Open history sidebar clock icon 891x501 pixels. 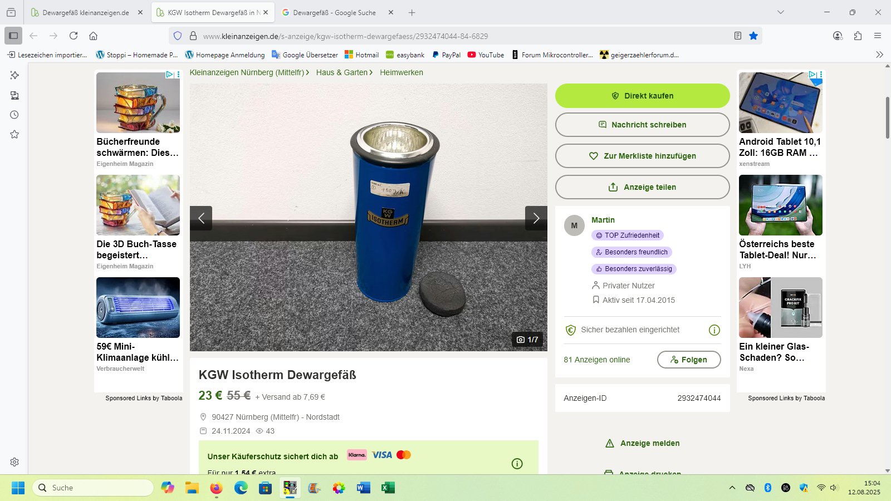[14, 115]
